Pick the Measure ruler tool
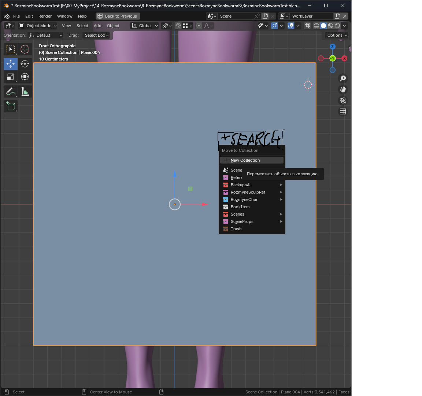 [x=25, y=92]
